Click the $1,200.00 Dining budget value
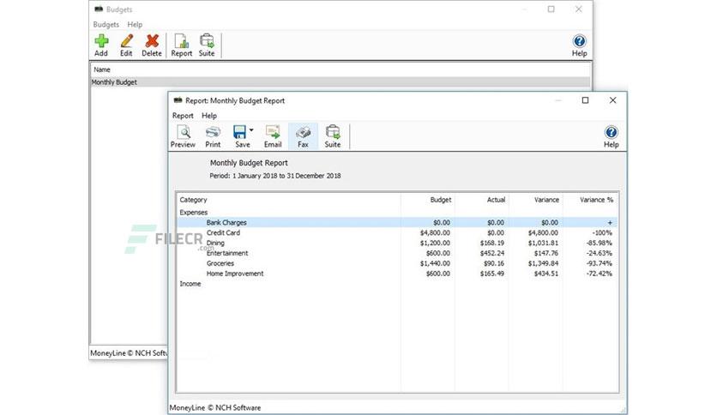 (x=435, y=244)
